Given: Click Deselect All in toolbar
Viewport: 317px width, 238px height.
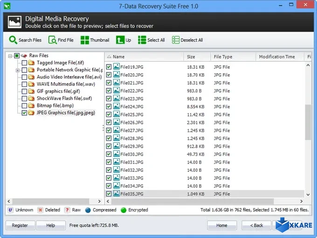Looking at the screenshot, I should tap(187, 40).
